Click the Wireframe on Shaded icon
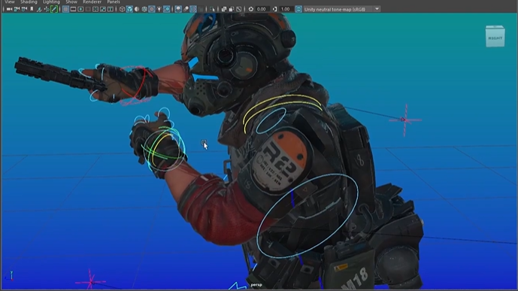 pos(144,9)
